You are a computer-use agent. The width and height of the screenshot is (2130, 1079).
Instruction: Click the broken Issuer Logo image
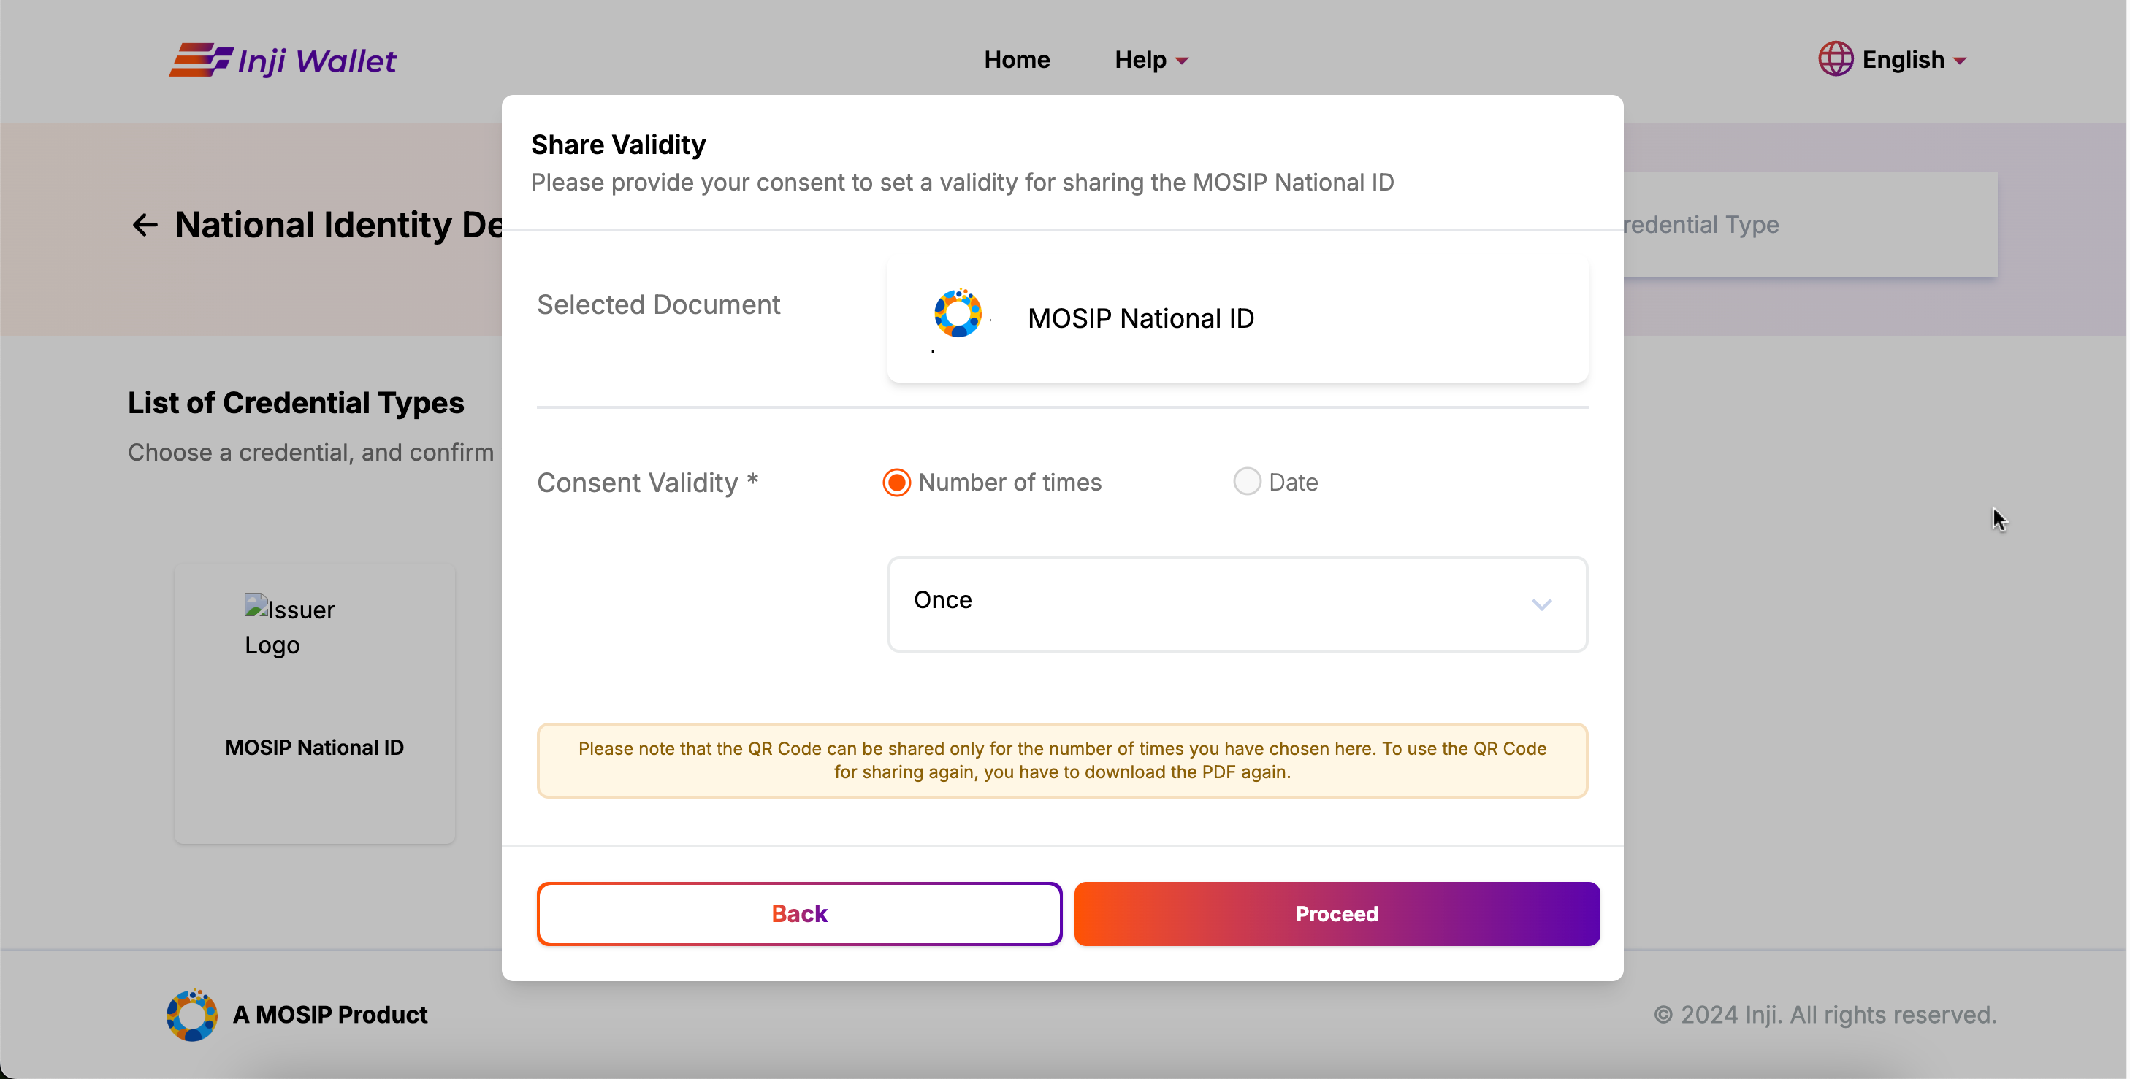pos(289,626)
